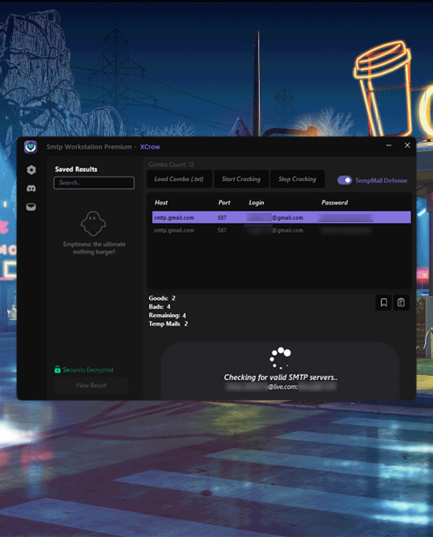Click the Combo Count: 12 label
The image size is (433, 537).
point(172,164)
